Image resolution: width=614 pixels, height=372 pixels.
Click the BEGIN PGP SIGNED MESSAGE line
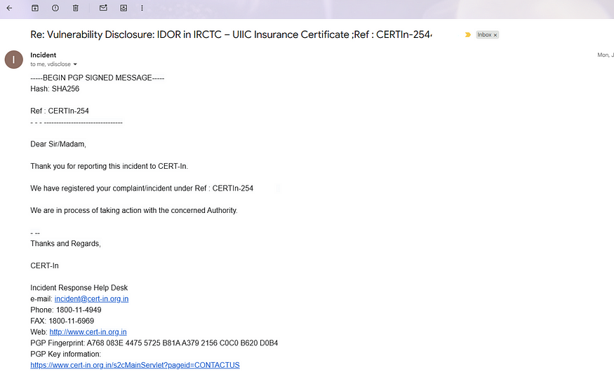point(97,78)
